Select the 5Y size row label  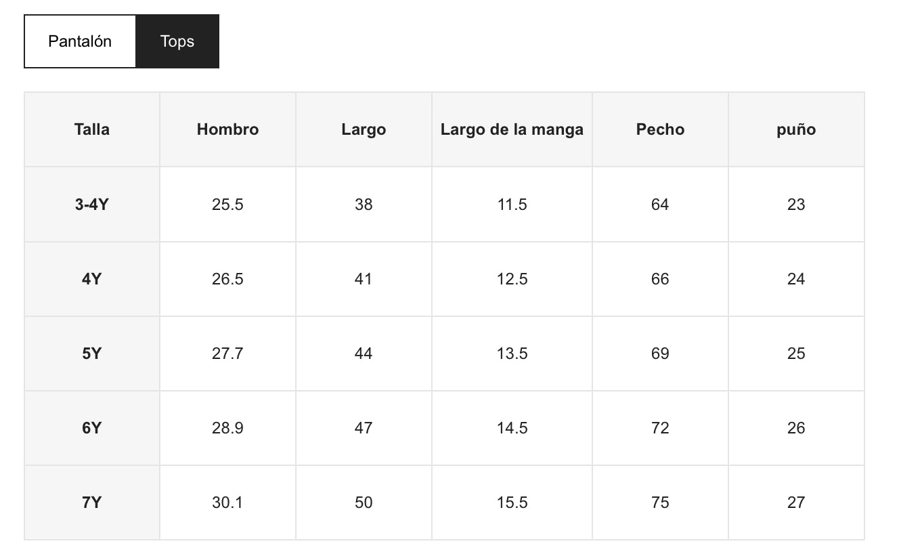92,354
